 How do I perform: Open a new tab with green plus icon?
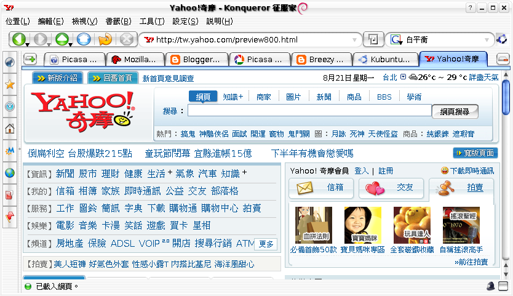[30, 59]
